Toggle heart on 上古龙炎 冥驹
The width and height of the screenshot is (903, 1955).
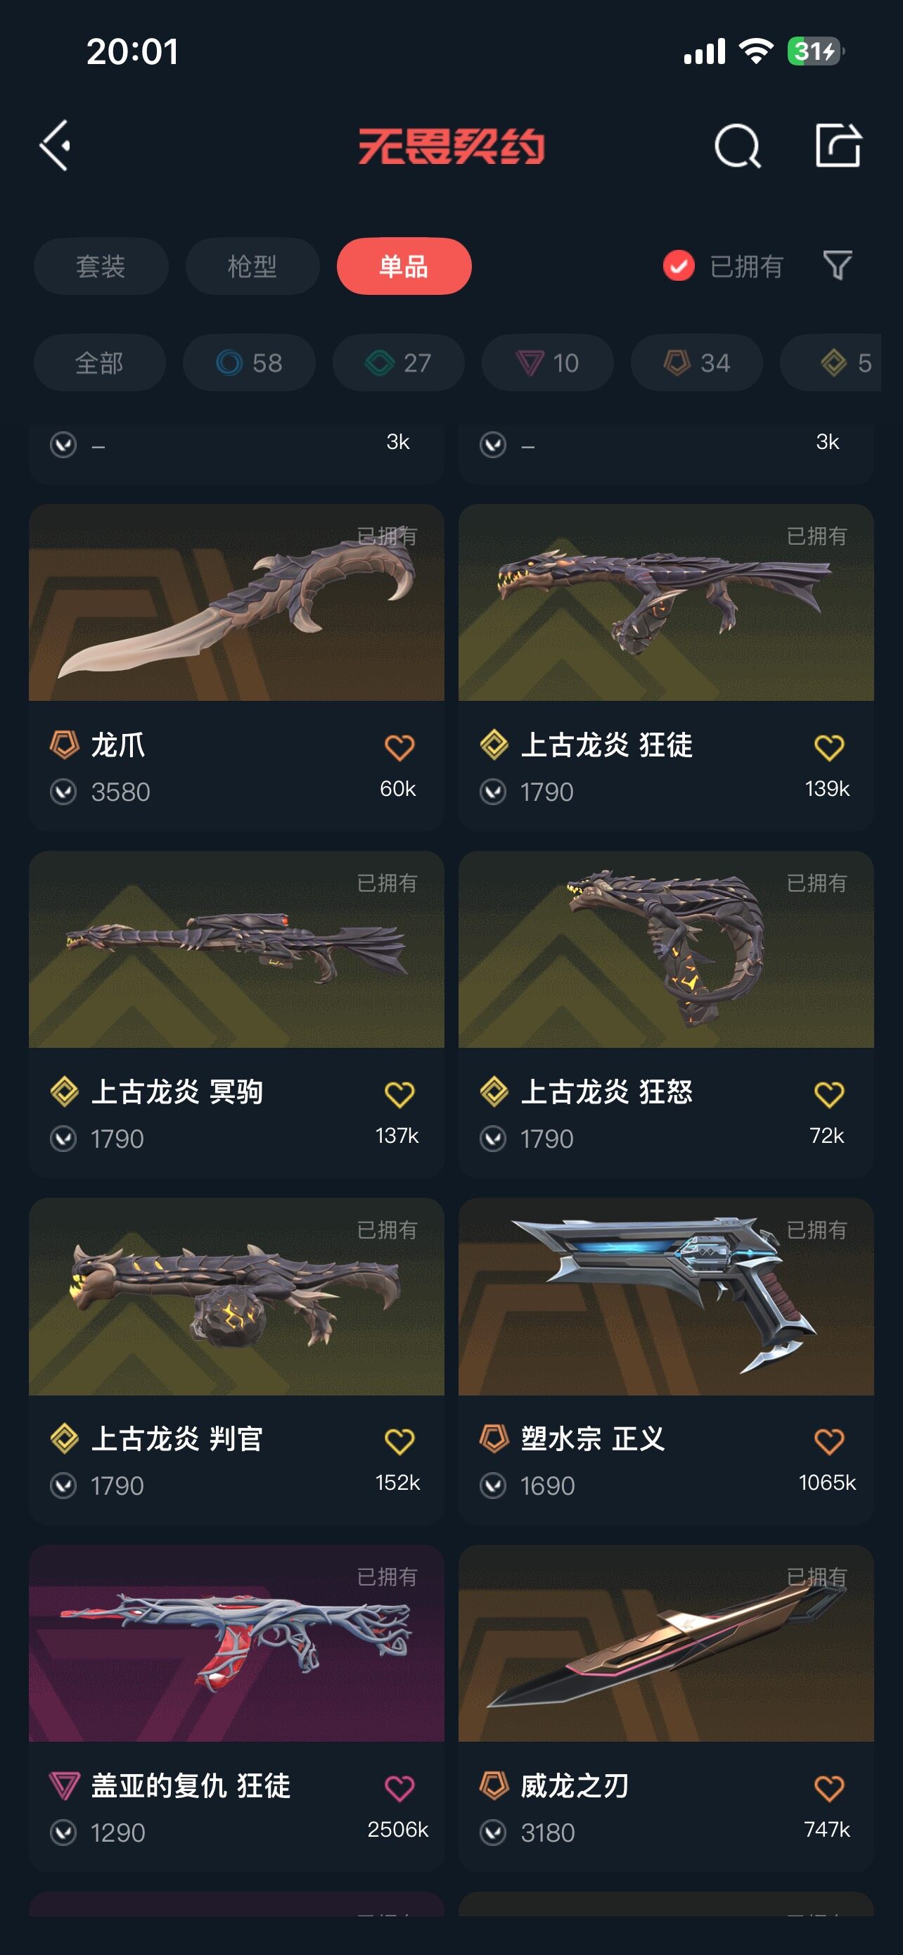(399, 1094)
